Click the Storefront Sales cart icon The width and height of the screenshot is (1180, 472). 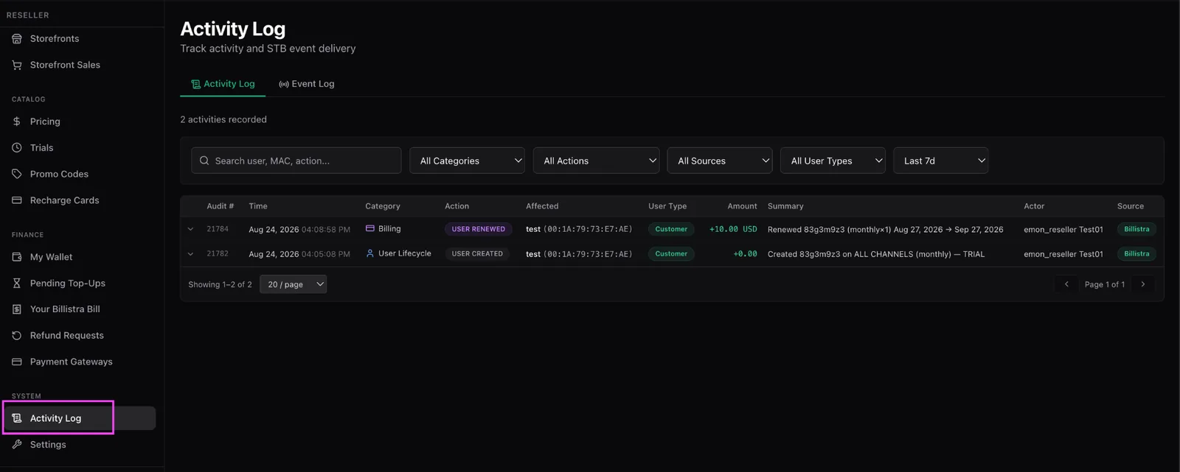pyautogui.click(x=17, y=65)
